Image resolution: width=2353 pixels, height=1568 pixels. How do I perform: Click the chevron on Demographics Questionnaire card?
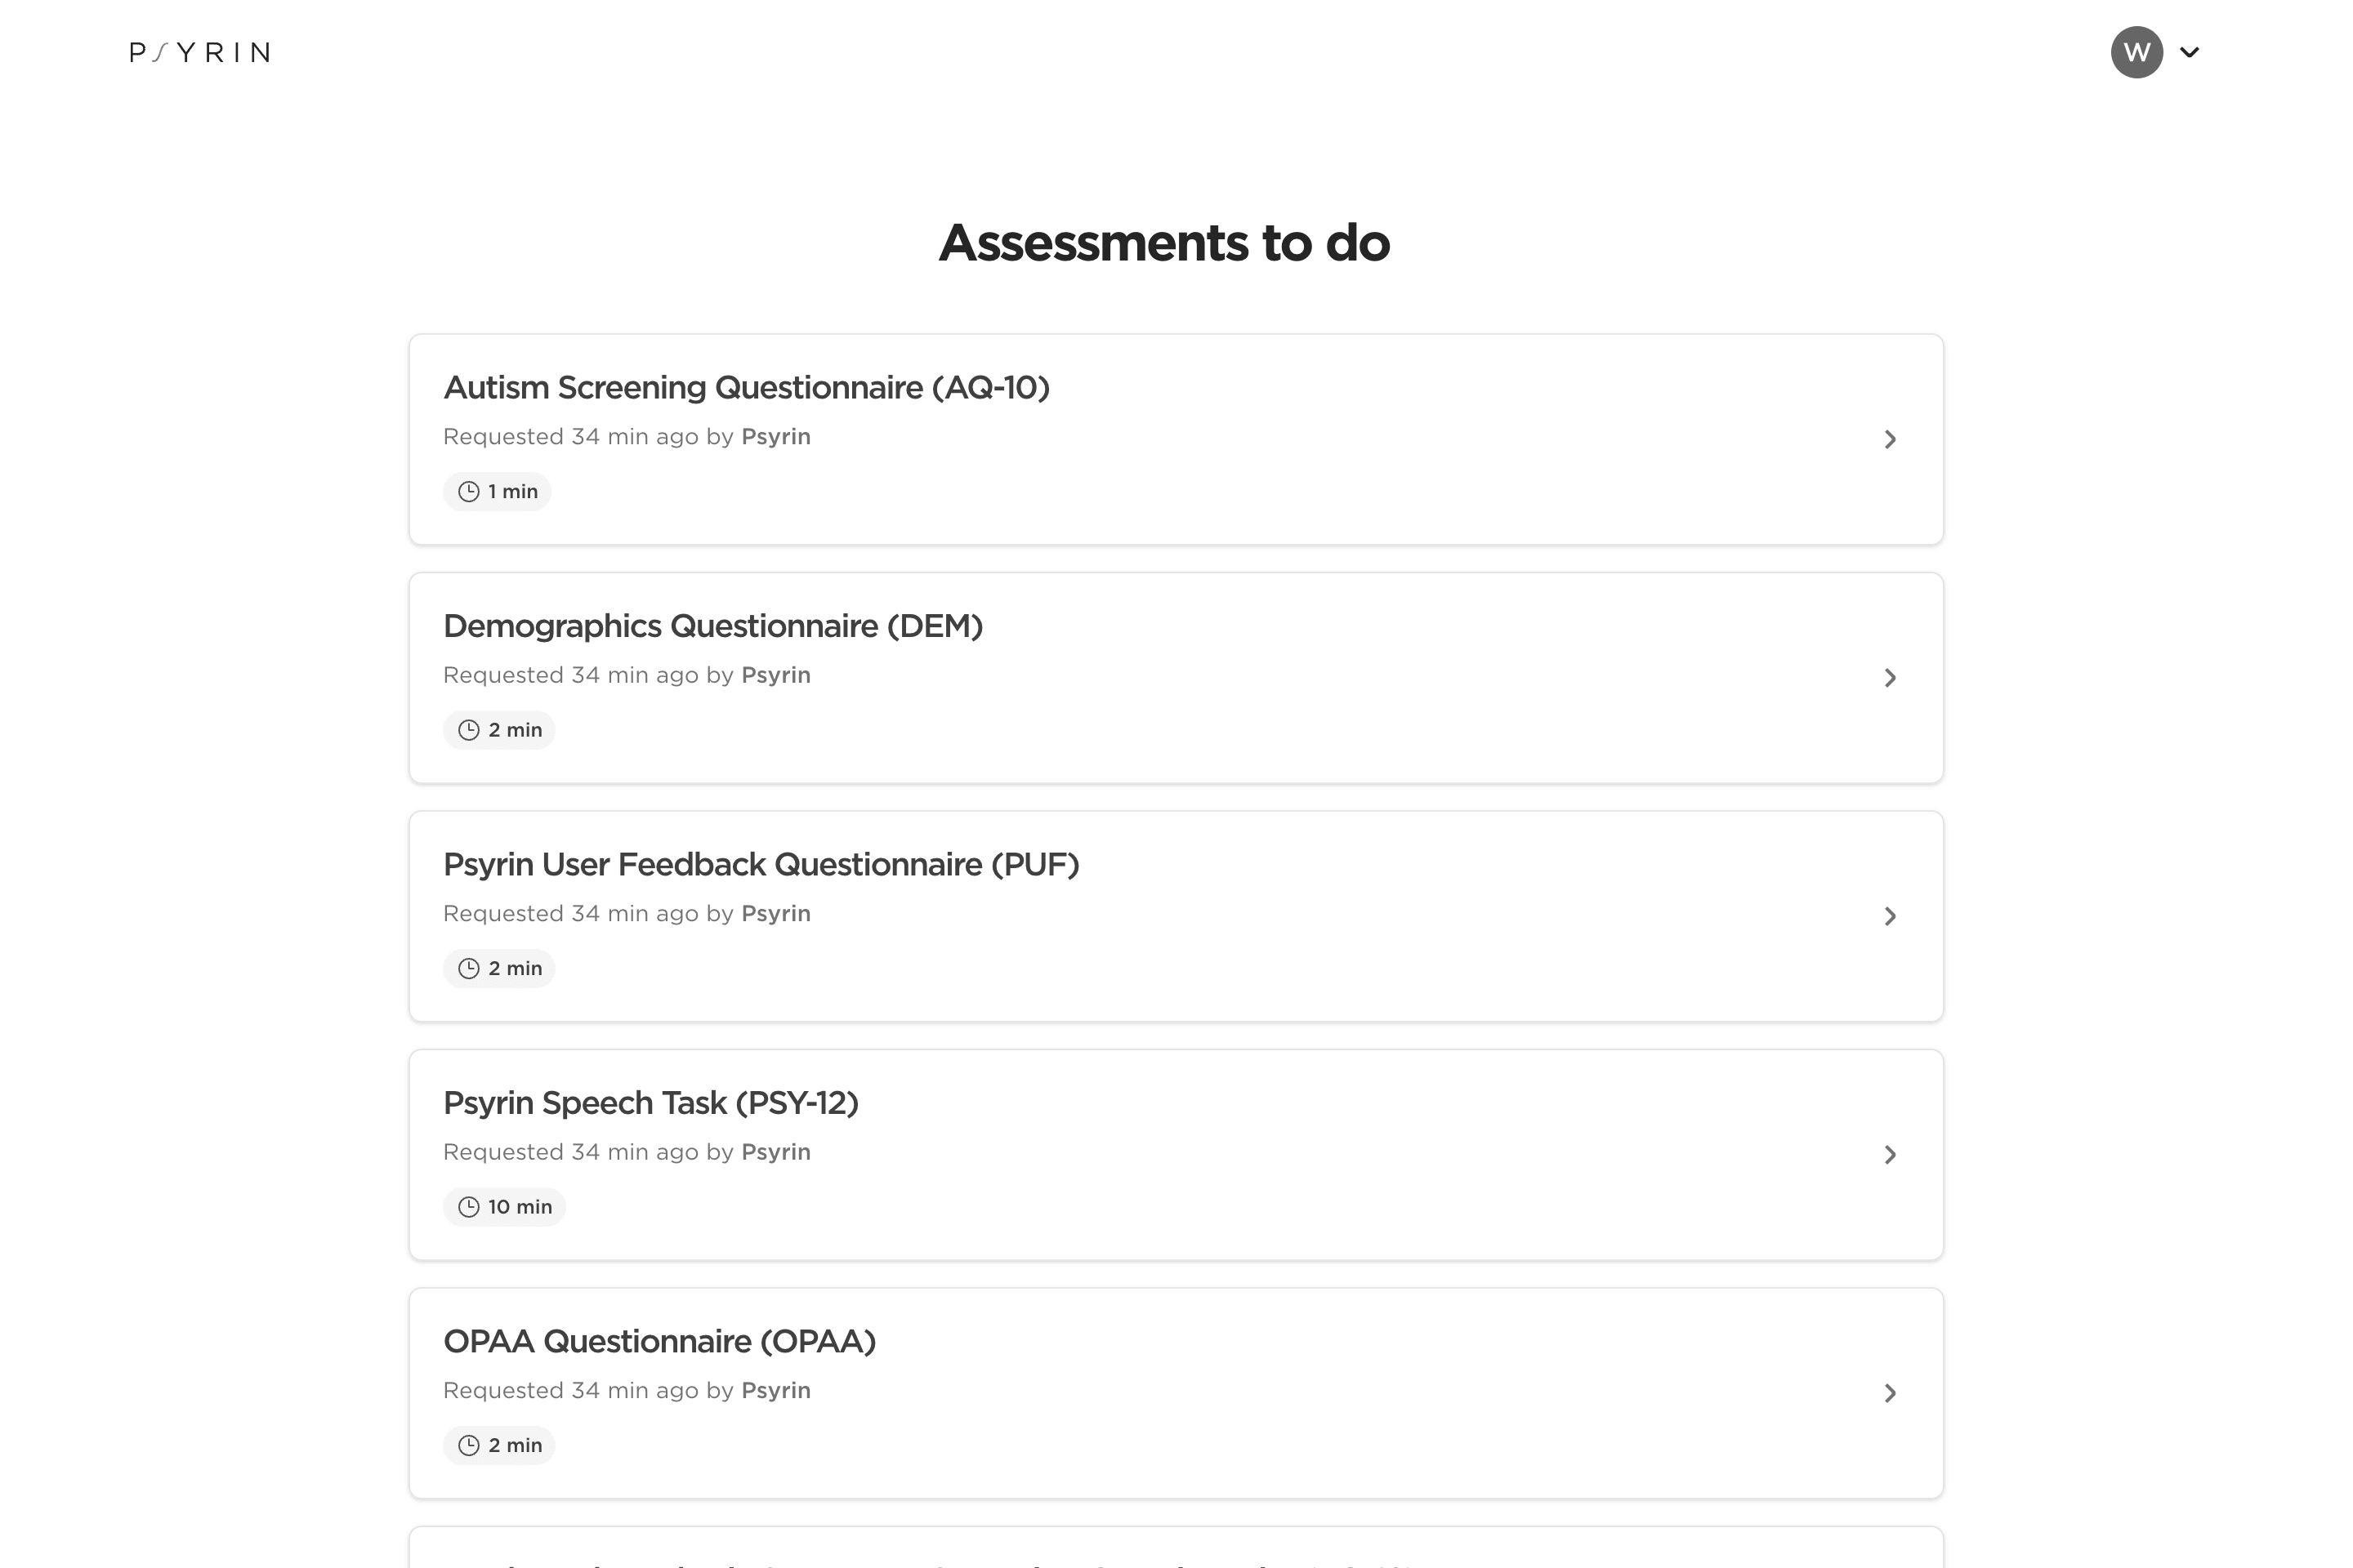[1890, 678]
